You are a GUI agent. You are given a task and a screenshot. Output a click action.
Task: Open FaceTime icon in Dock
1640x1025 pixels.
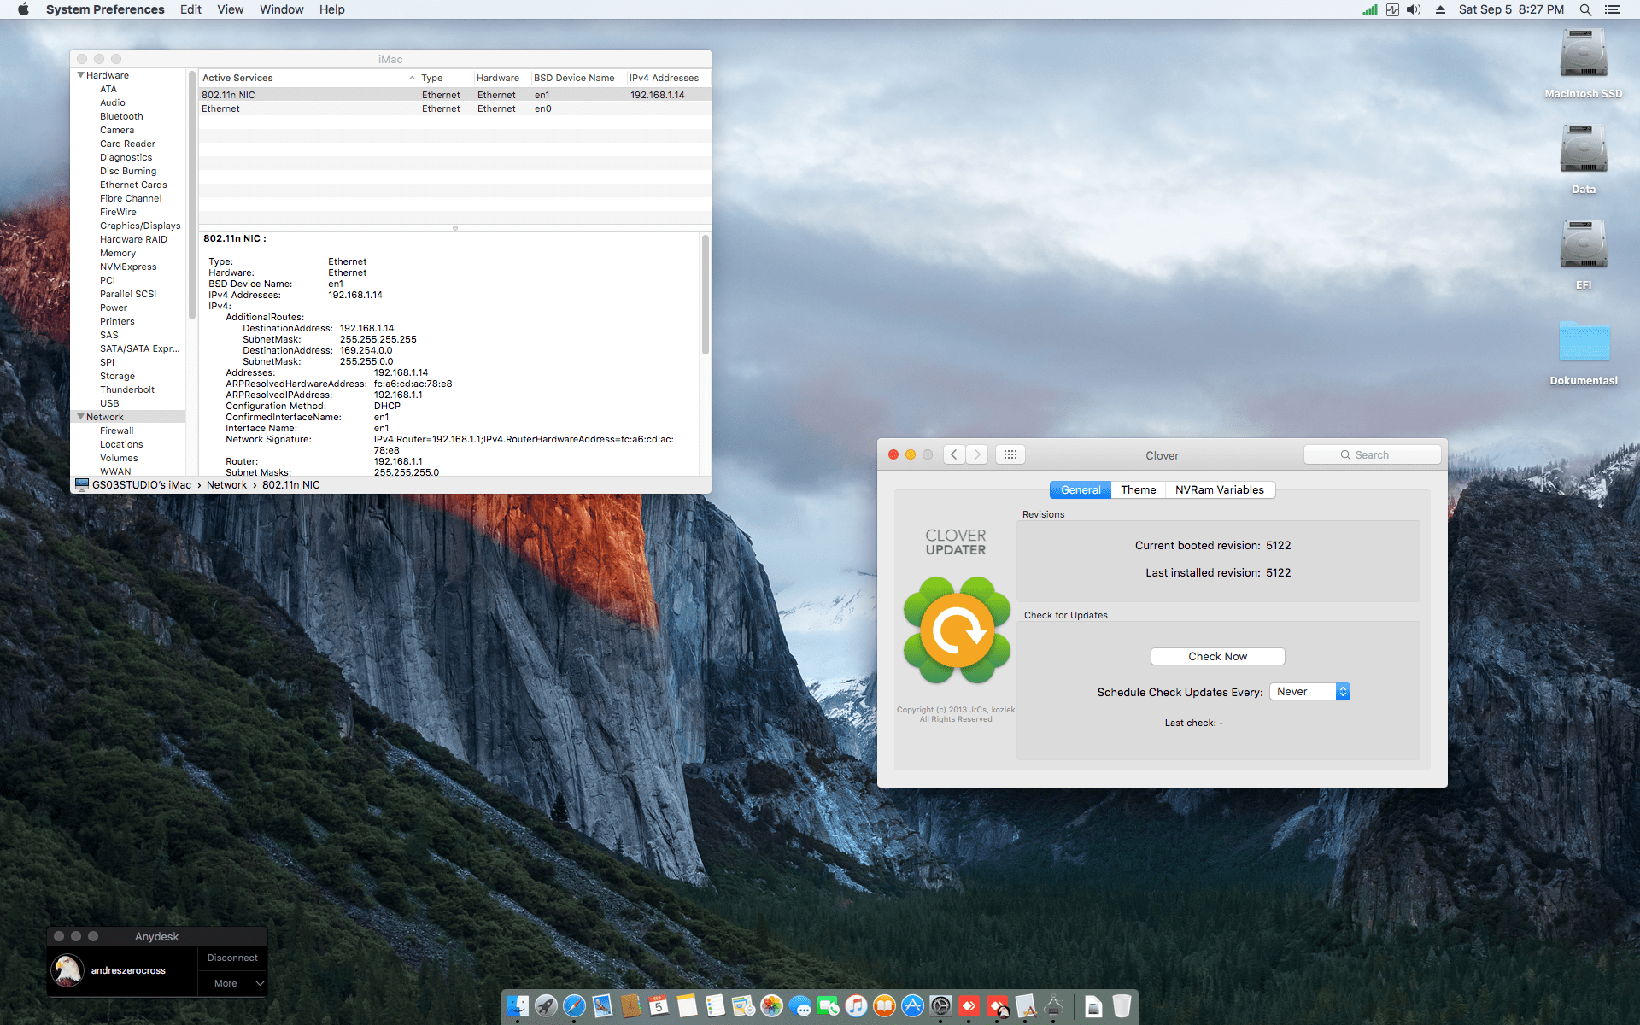[828, 1006]
